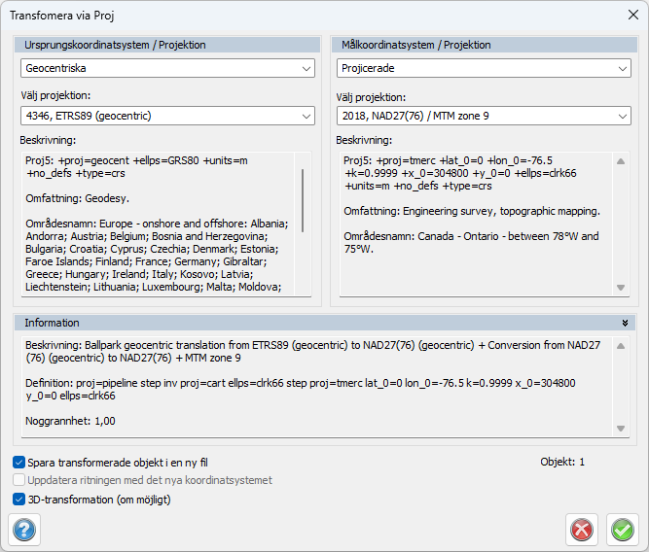Image resolution: width=649 pixels, height=552 pixels.
Task: Click the red cancel X icon button
Action: (581, 530)
